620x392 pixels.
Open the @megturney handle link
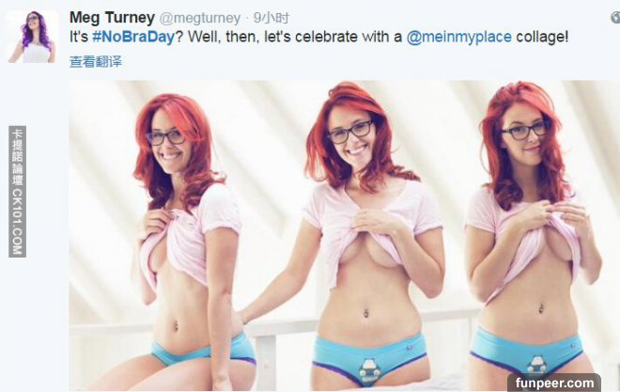pos(200,18)
